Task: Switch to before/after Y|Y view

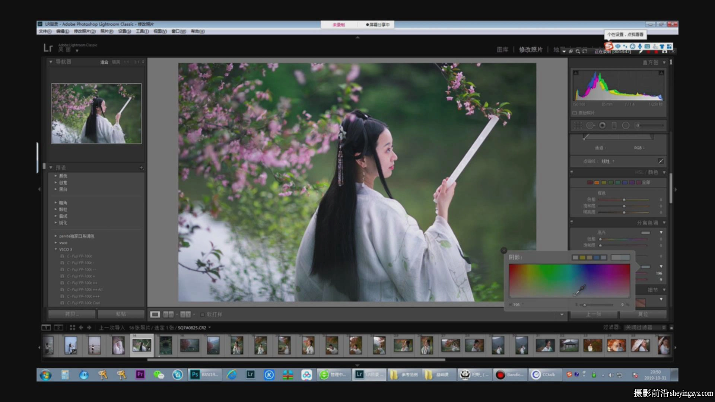Action: pos(185,315)
